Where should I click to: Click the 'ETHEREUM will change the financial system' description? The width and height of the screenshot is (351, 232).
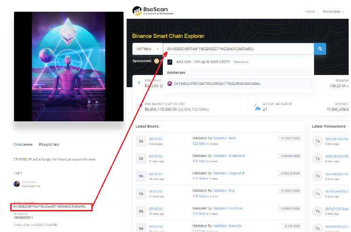[x=55, y=159]
